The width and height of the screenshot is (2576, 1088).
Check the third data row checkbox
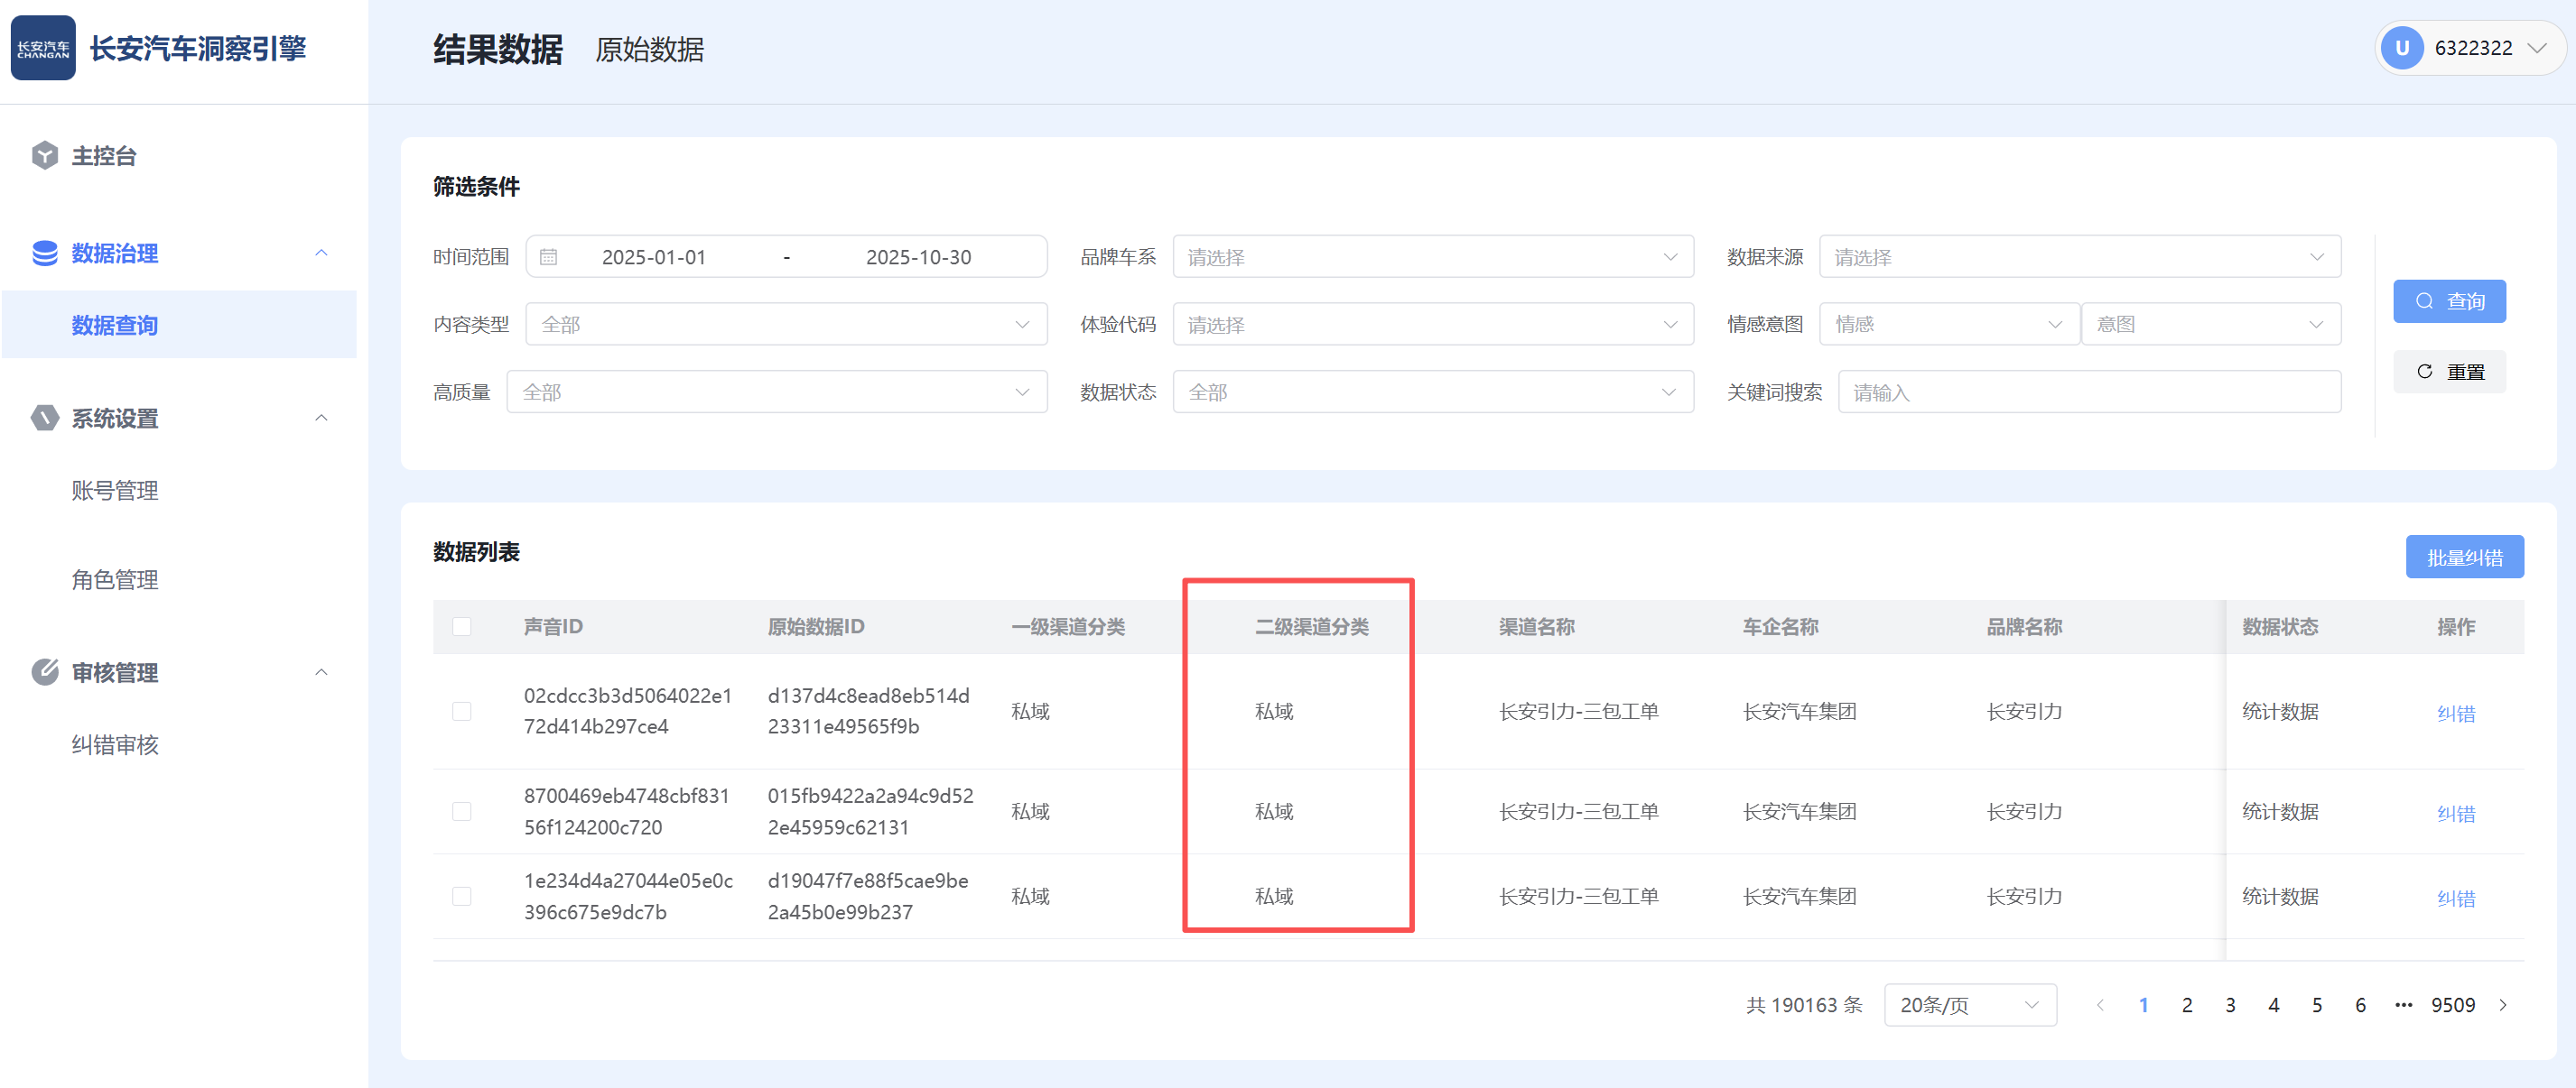(x=461, y=896)
